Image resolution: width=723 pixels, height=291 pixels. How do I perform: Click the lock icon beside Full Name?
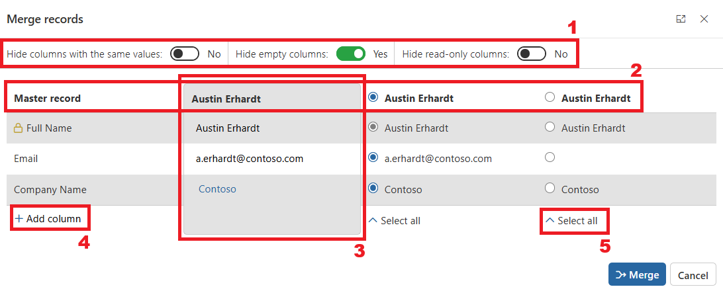(x=18, y=128)
